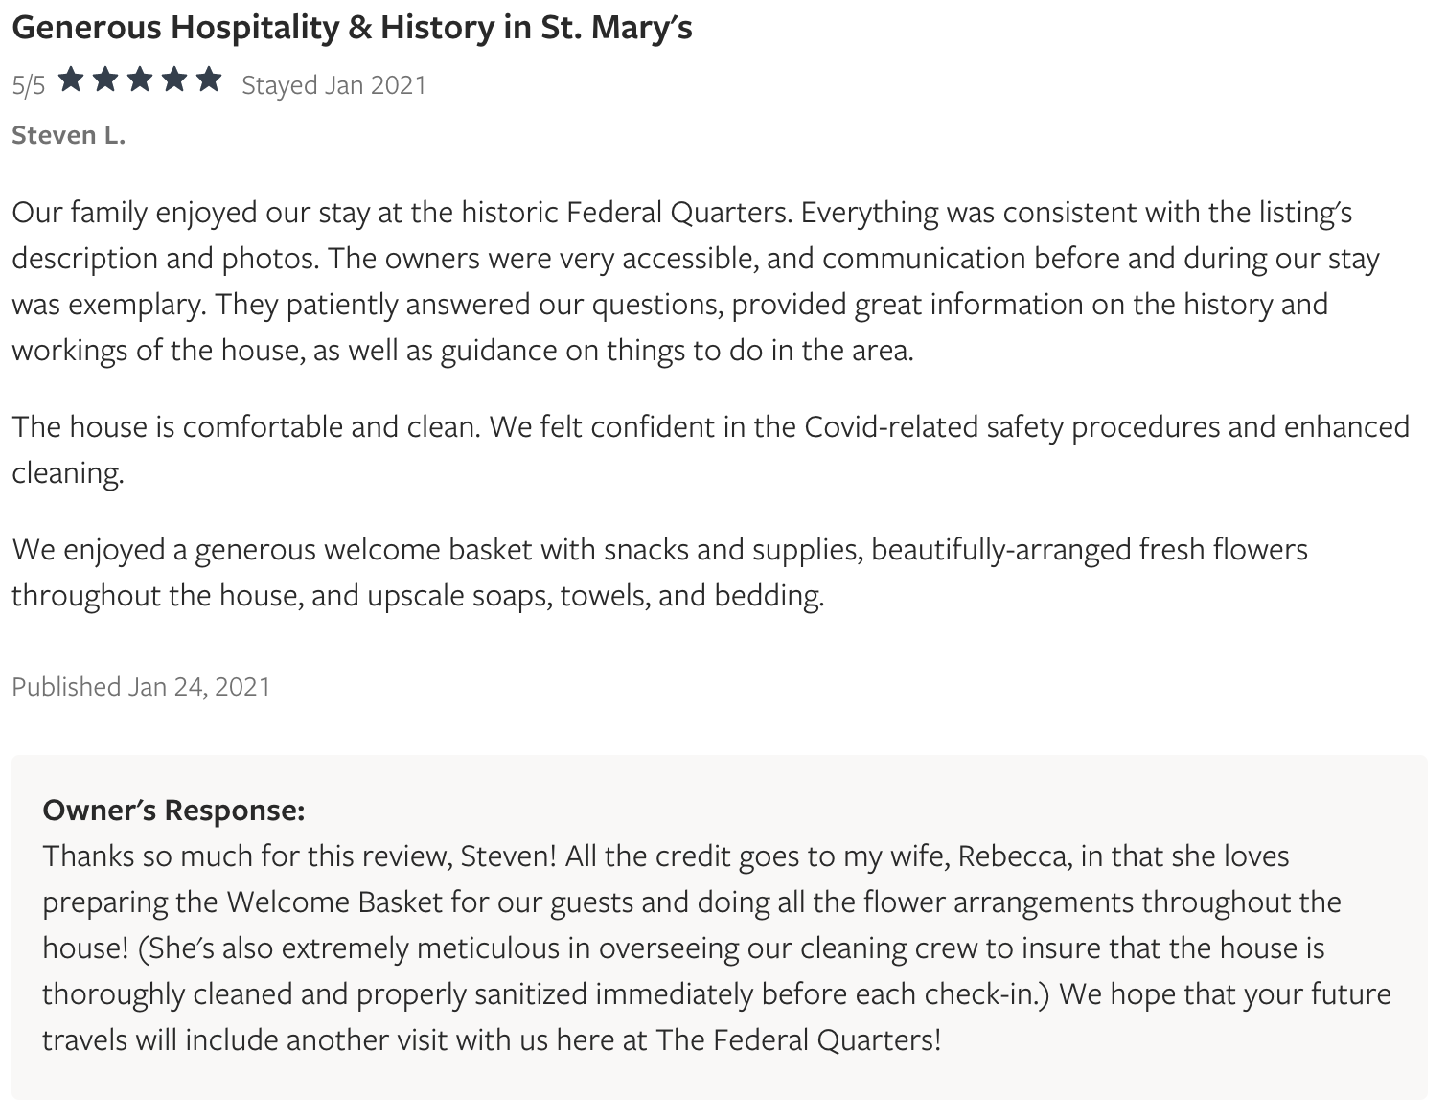The height and width of the screenshot is (1119, 1447).
Task: Click the fourth rating star
Action: coord(174,80)
